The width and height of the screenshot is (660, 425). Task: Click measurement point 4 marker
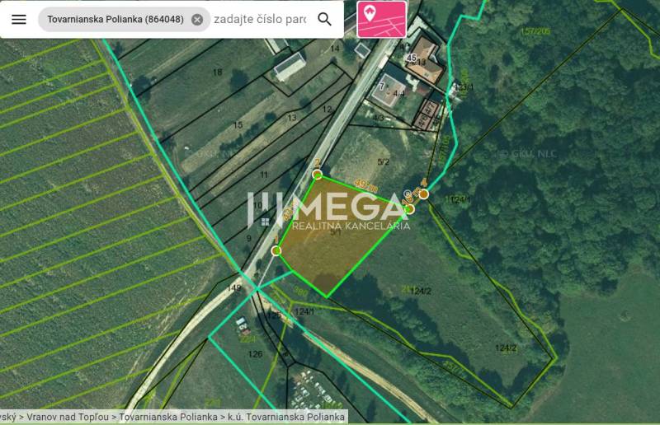(424, 194)
